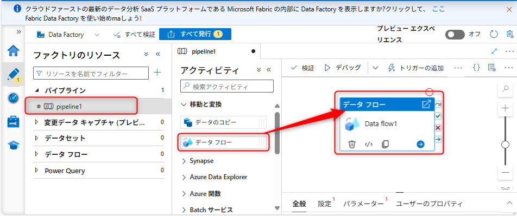Clone the Data flow1 activity copy icon
Screen dimensions: 517x216
pos(385,144)
